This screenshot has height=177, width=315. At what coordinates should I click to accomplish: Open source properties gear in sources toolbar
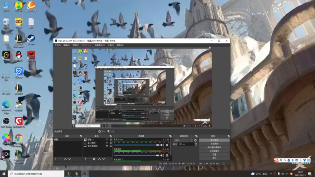tap(94, 159)
